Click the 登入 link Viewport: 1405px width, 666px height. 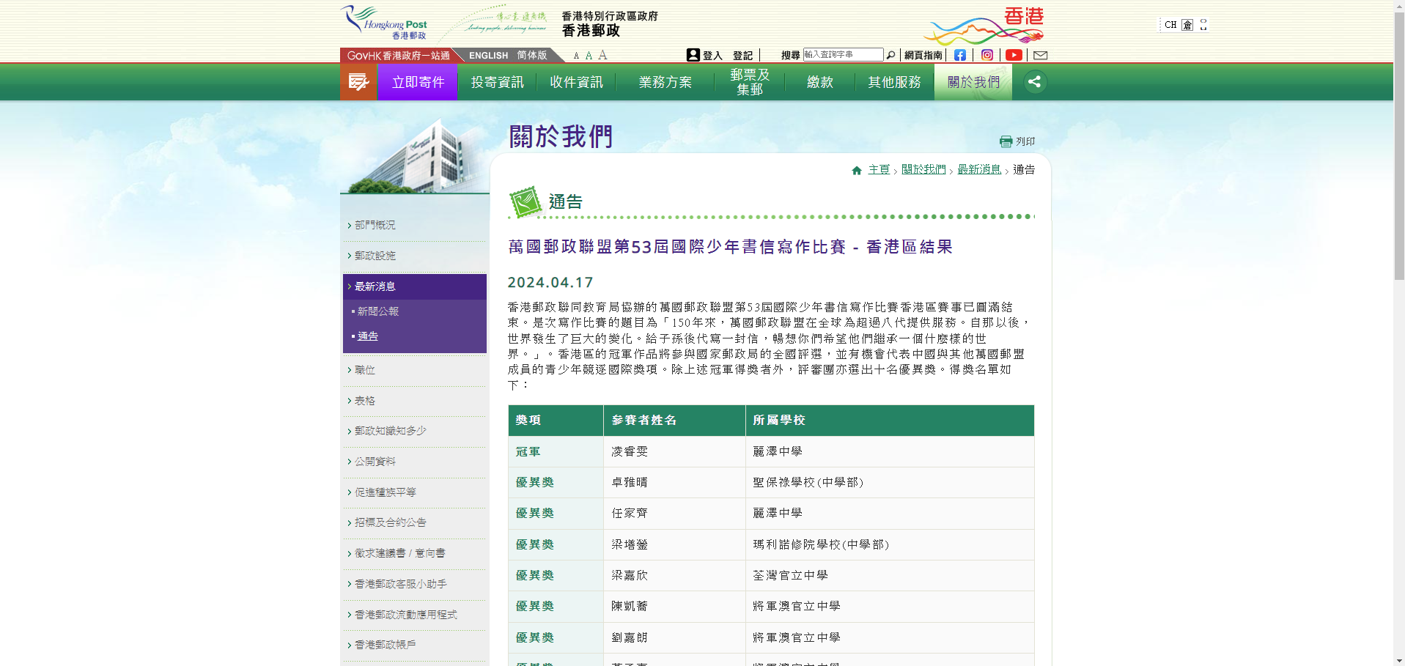coord(712,56)
